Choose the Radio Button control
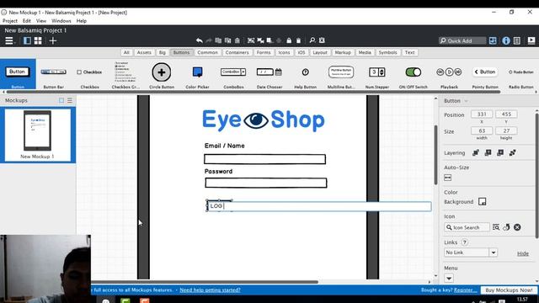The image size is (539, 303). point(520,76)
